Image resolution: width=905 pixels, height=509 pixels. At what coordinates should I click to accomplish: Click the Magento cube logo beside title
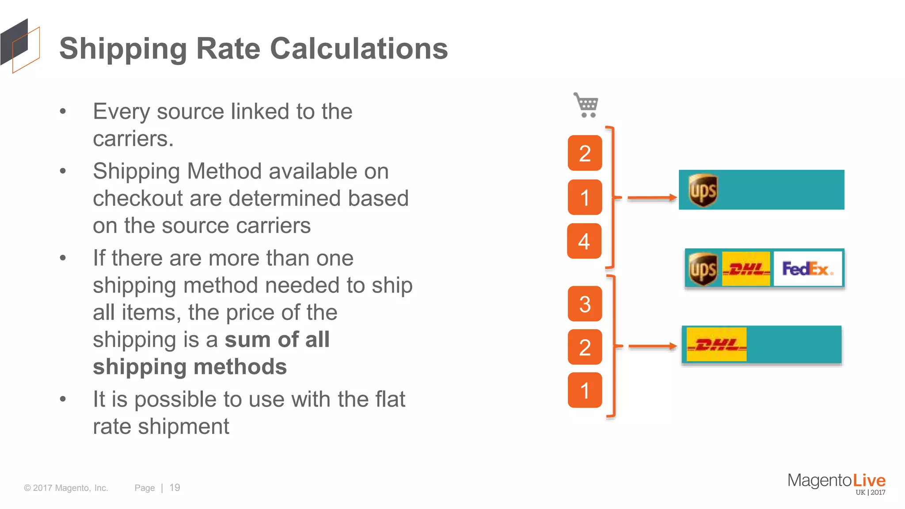coord(20,46)
